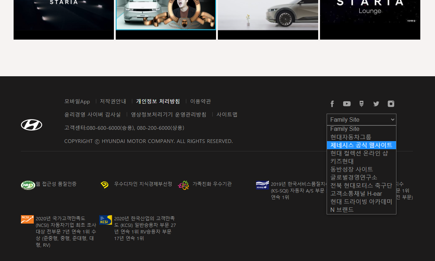Open 영상정보처리기기 운영관리방침 link
This screenshot has width=435, height=261.
click(169, 115)
